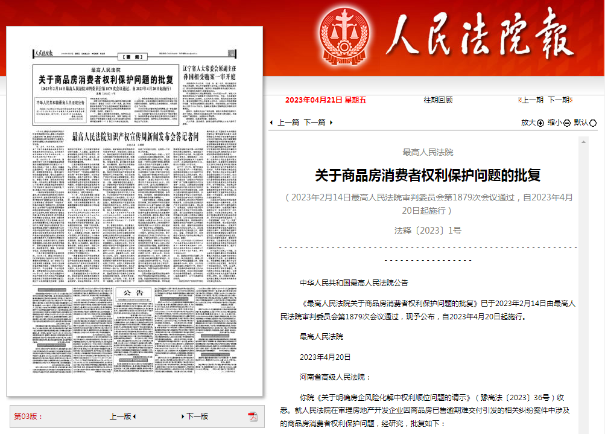605x434 pixels.
Task: Click the zoom out (缩小) minus icon
Action: (x=567, y=123)
